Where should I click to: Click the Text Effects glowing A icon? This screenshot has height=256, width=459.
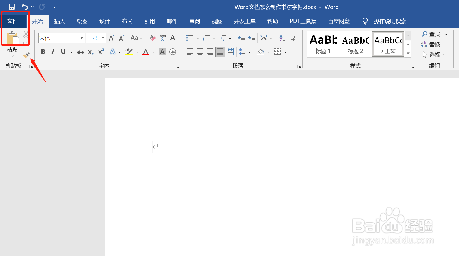point(113,52)
